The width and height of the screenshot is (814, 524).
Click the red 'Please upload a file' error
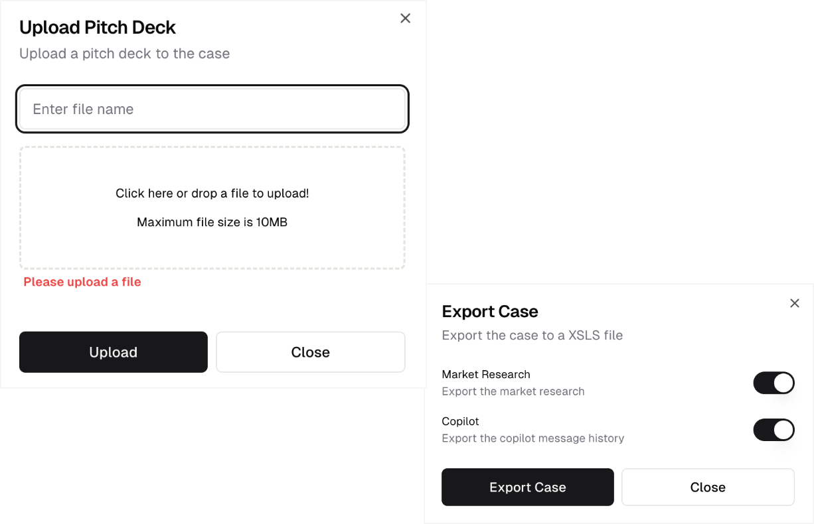[82, 282]
